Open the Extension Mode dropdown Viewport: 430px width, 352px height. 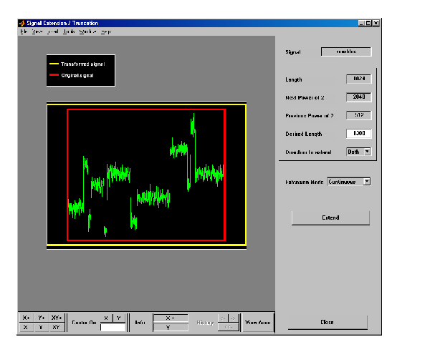(348, 182)
